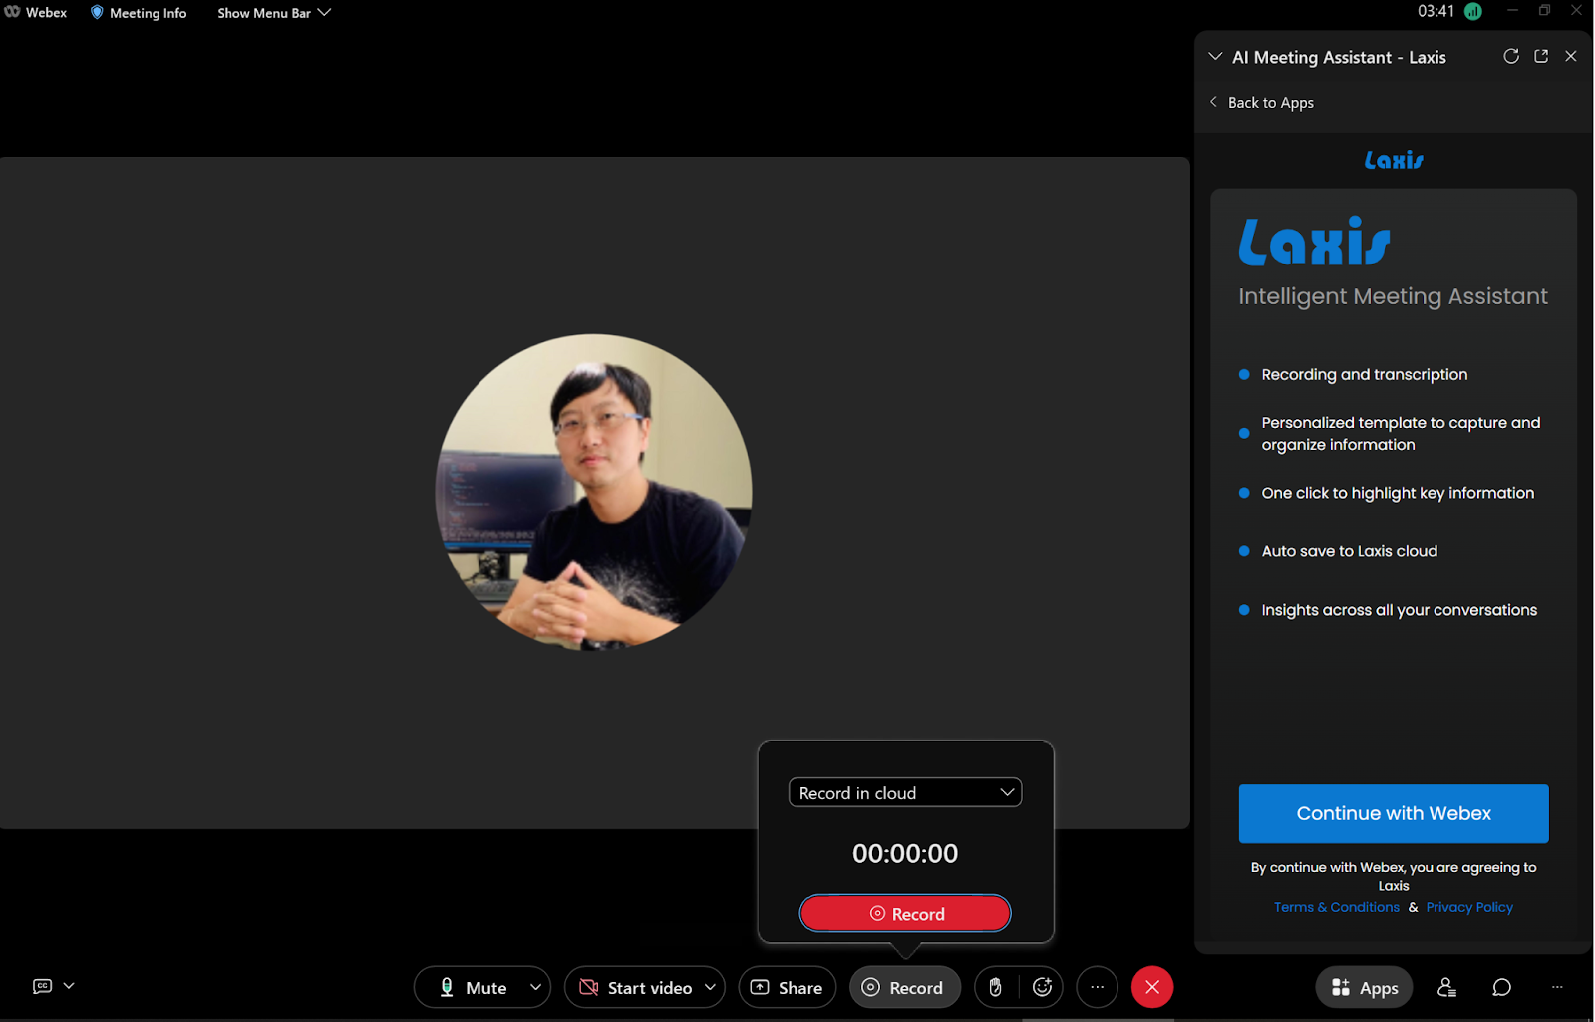Click 'Personalized template to capture and organize information'
1595x1022 pixels.
(1401, 434)
